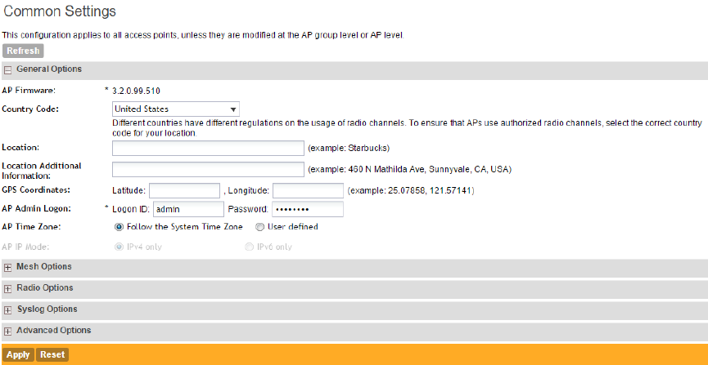Image resolution: width=708 pixels, height=365 pixels.
Task: Open the Mesh Options section header
Action: [x=44, y=267]
